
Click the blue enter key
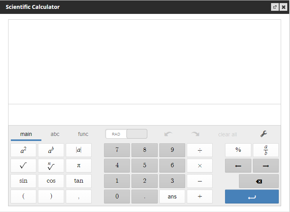252,197
